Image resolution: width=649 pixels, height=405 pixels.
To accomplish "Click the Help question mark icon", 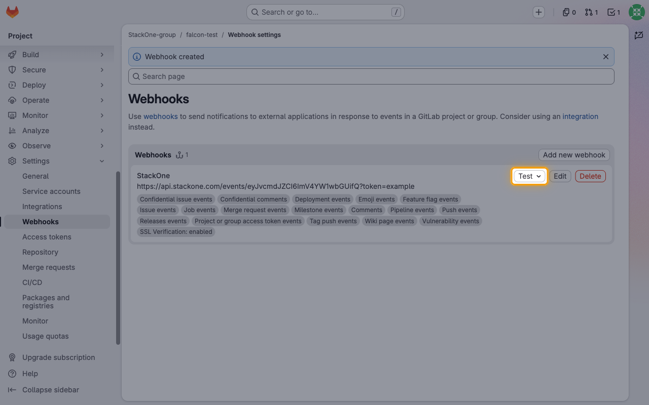I will point(12,374).
